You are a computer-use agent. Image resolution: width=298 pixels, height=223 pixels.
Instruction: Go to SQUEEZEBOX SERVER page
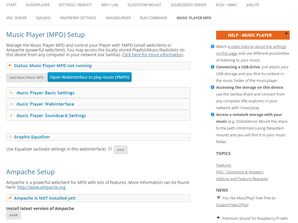189,5
